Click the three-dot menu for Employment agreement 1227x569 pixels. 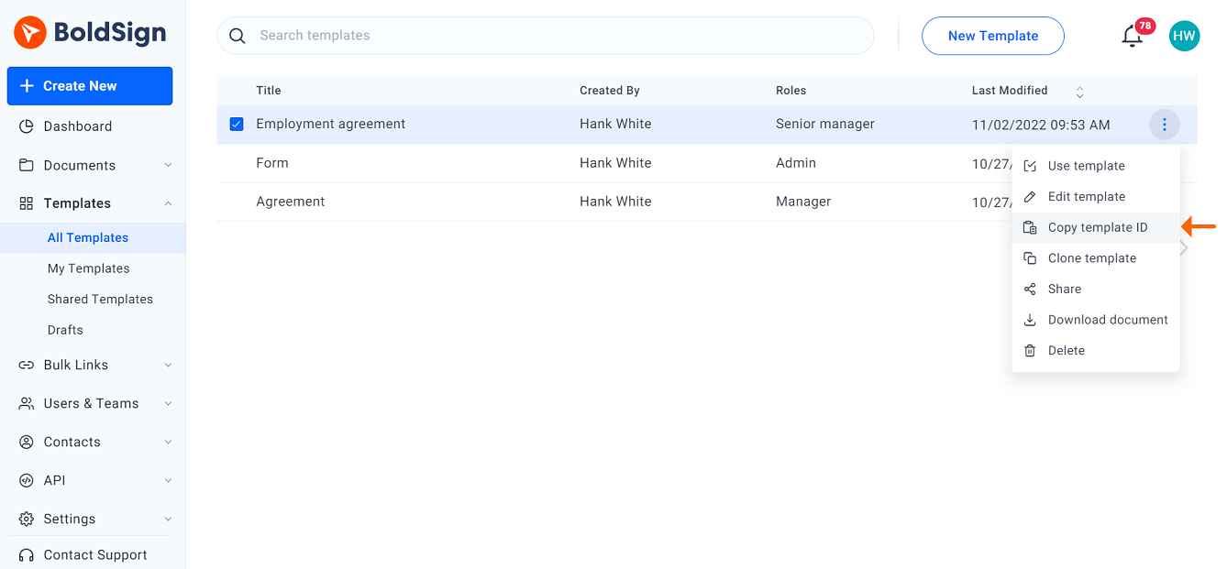pyautogui.click(x=1164, y=125)
